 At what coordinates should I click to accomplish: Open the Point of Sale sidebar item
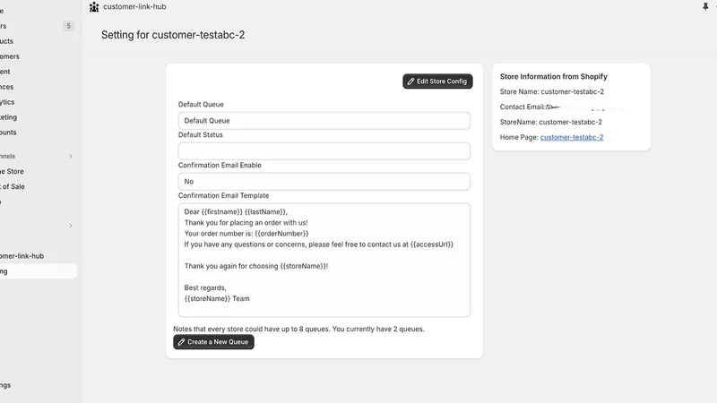pos(13,186)
